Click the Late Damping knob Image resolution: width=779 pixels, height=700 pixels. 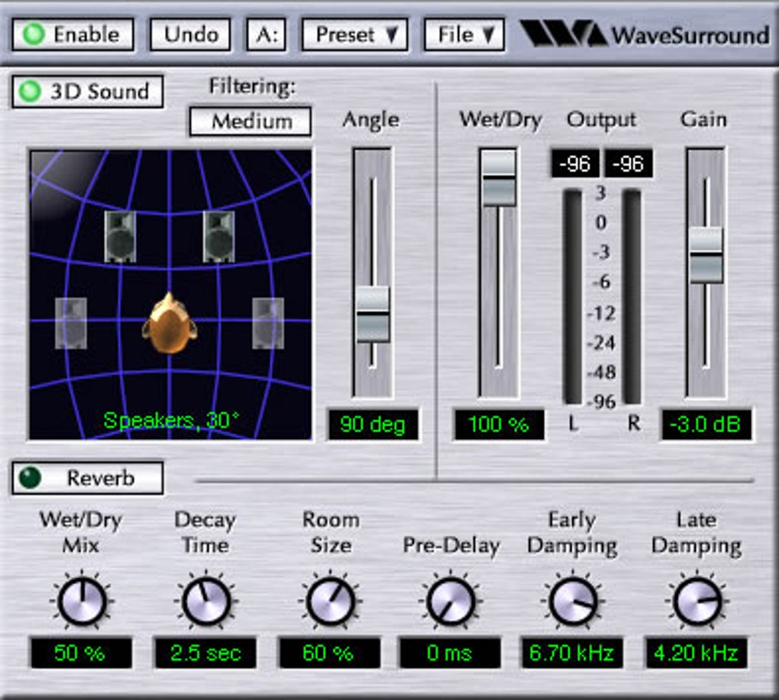tap(697, 601)
